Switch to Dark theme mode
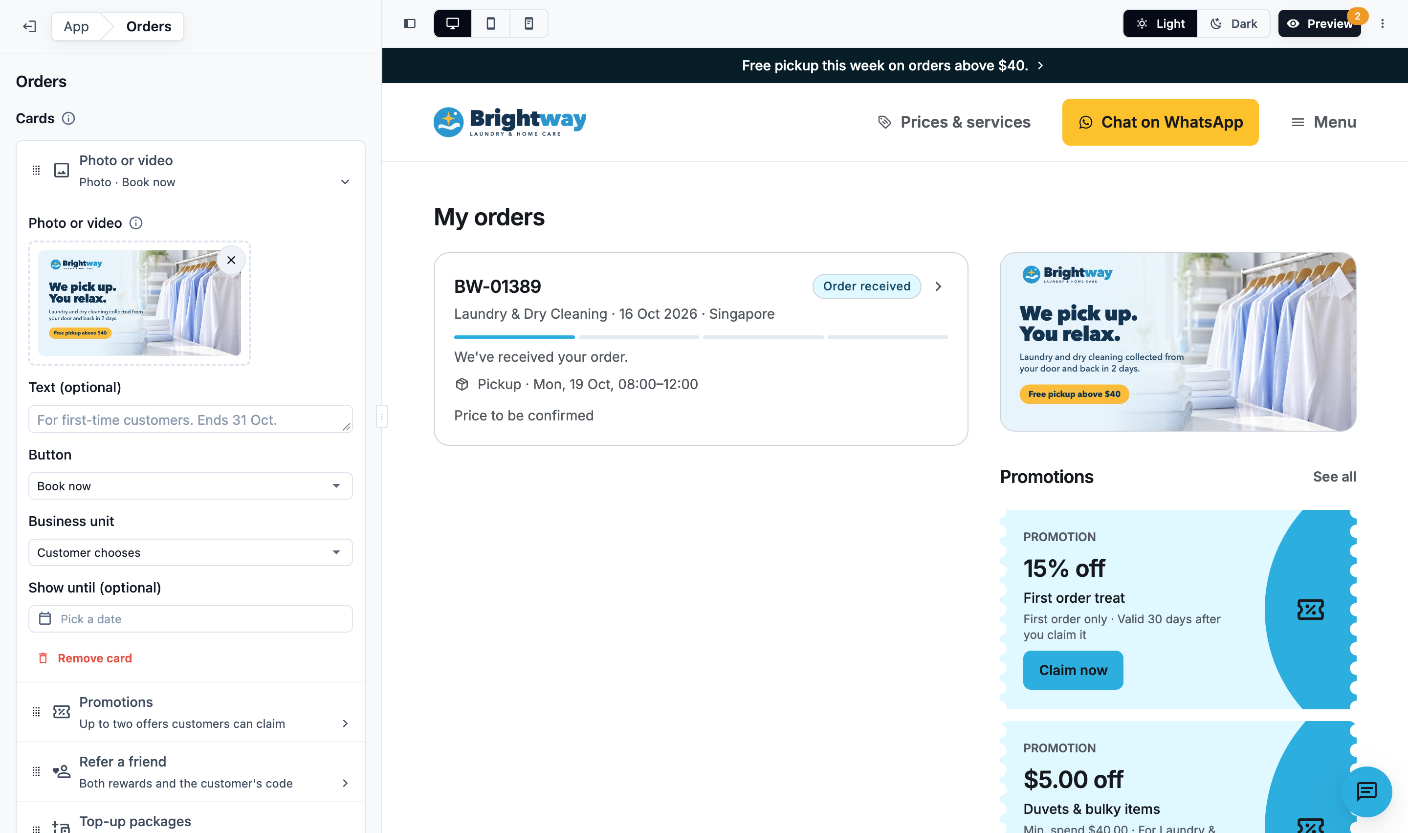This screenshot has width=1408, height=833. tap(1233, 23)
